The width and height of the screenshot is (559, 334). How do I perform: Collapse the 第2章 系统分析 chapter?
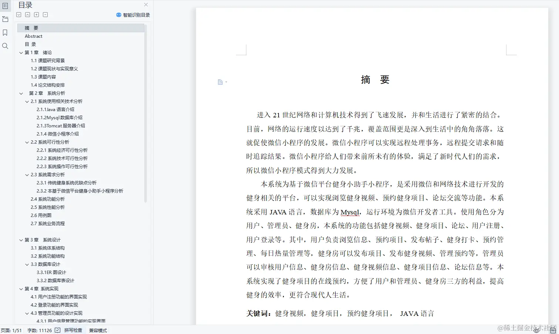pyautogui.click(x=21, y=93)
